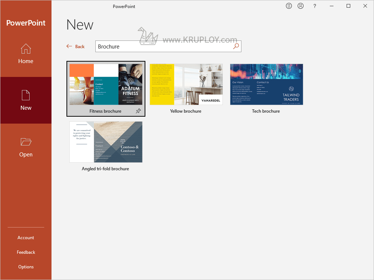Click the "Fitness brochure" caption text
The height and width of the screenshot is (280, 374).
pos(106,111)
